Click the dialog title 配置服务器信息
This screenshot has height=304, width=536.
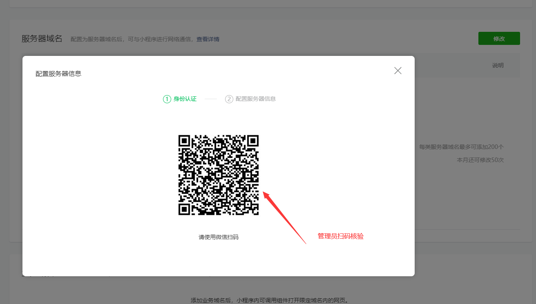click(x=58, y=74)
